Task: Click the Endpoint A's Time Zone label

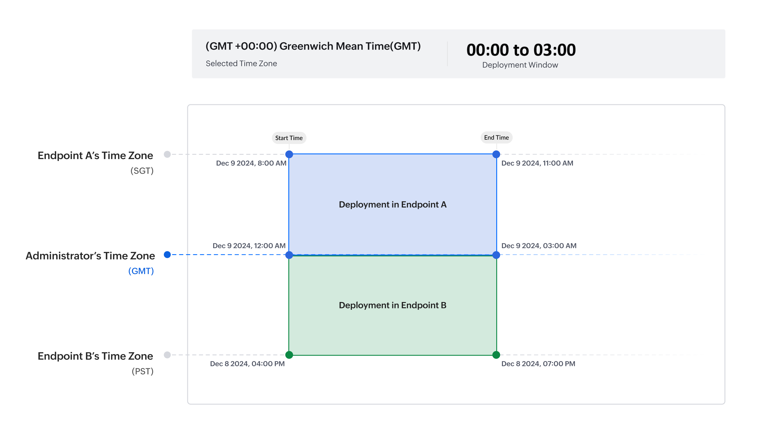Action: (x=95, y=156)
